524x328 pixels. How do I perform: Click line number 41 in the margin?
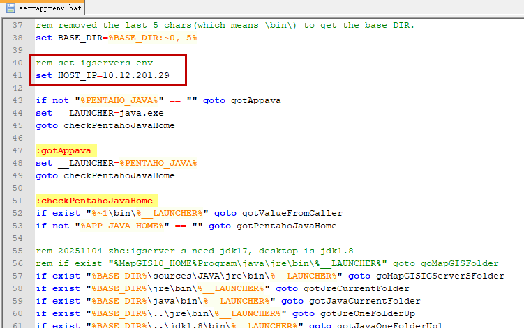pyautogui.click(x=17, y=75)
